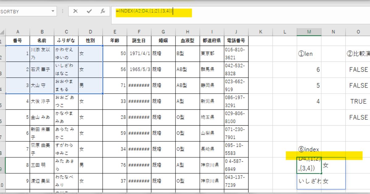Click the Enter checkmark formula button

click(x=89, y=11)
